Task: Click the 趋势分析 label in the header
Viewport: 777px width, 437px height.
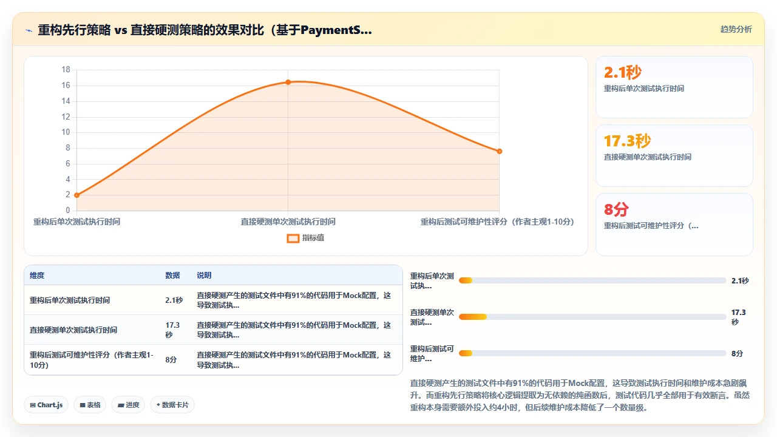Action: (x=736, y=29)
